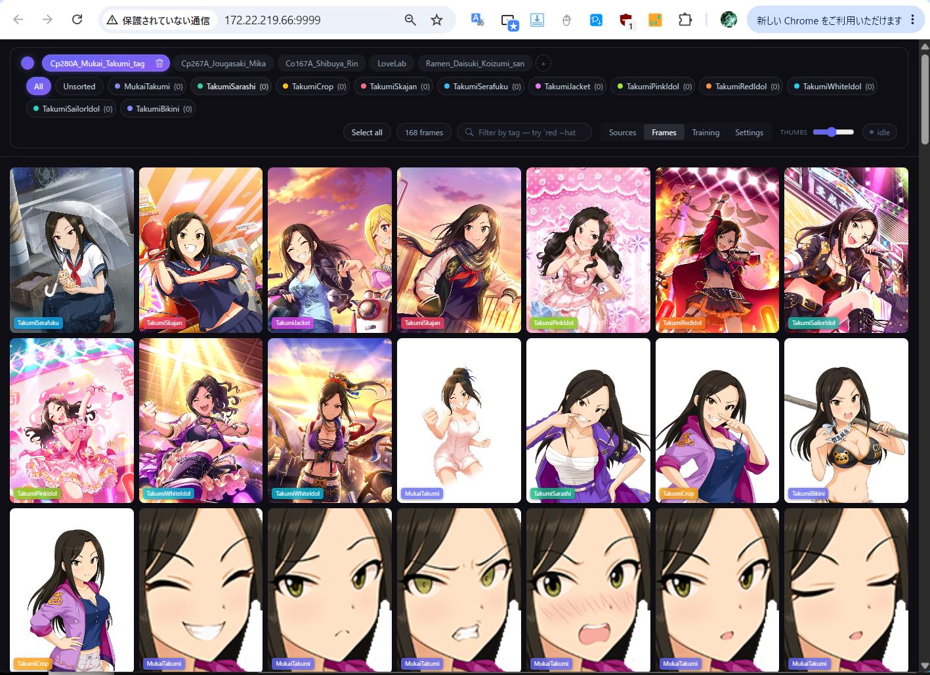Open the screen-with-star extension icon
This screenshot has width=930, height=675.
pyautogui.click(x=509, y=20)
